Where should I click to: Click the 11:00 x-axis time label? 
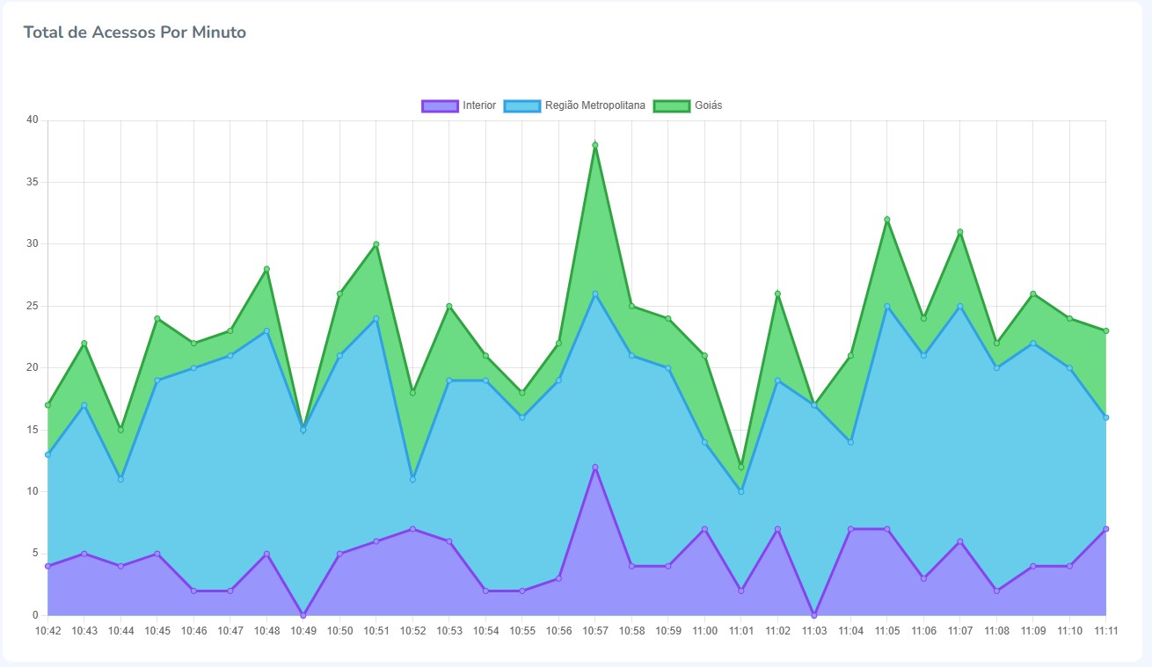[704, 631]
